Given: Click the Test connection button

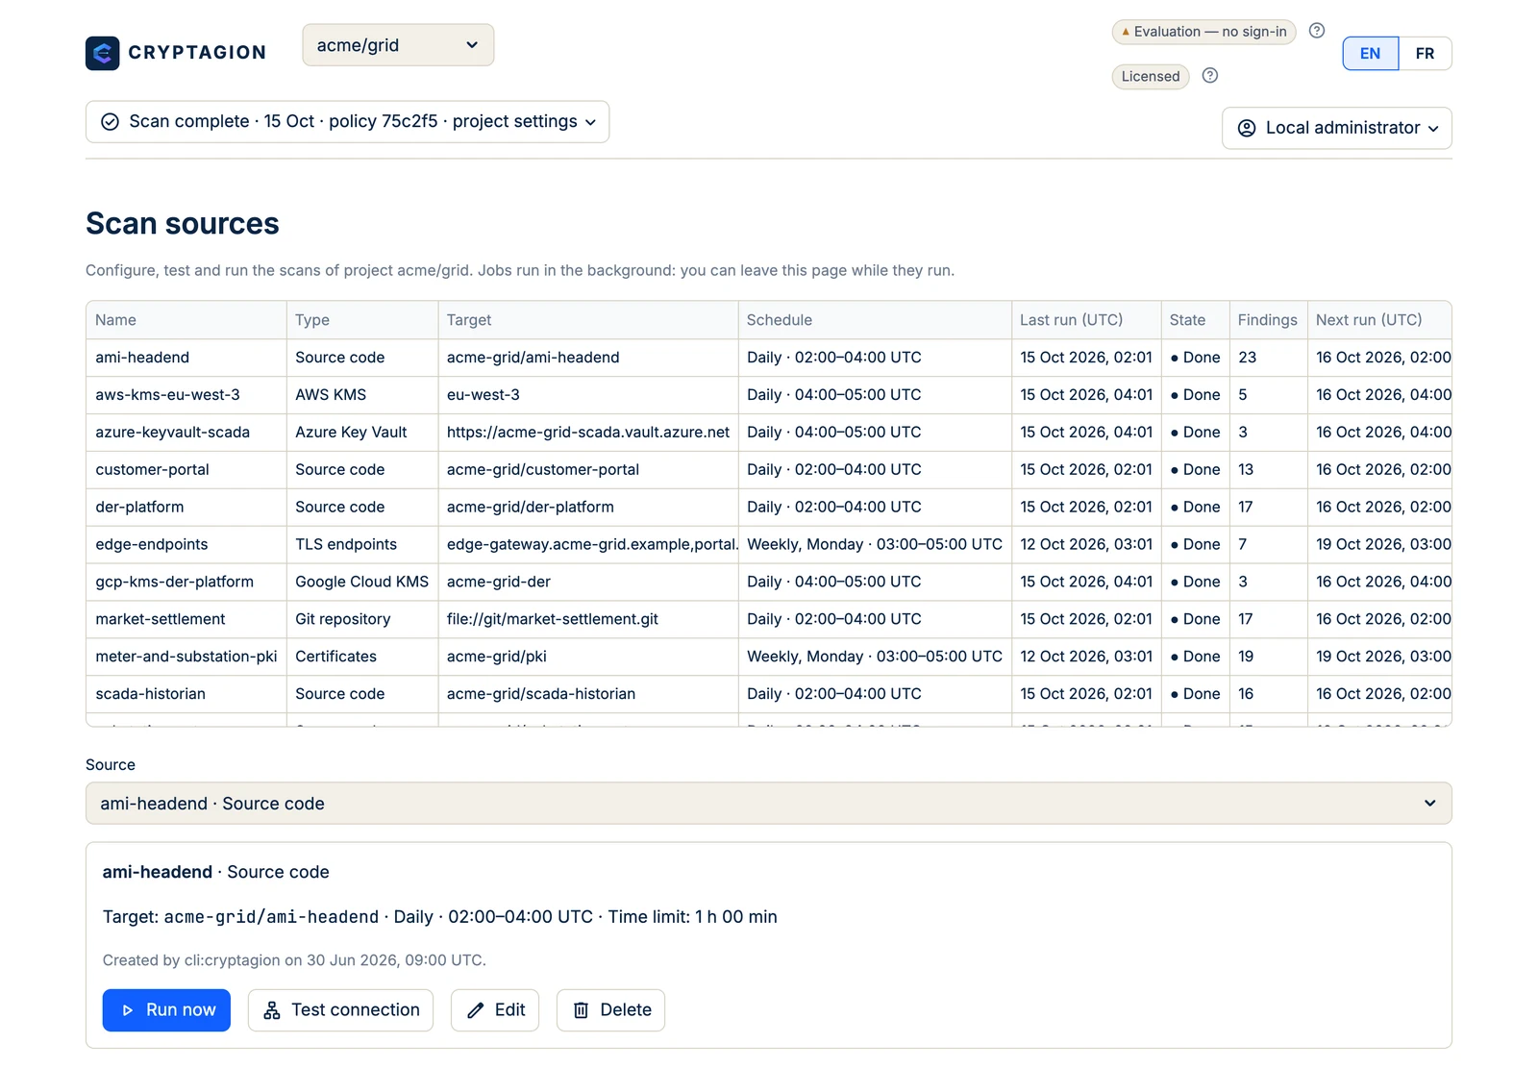Looking at the screenshot, I should tap(340, 1010).
